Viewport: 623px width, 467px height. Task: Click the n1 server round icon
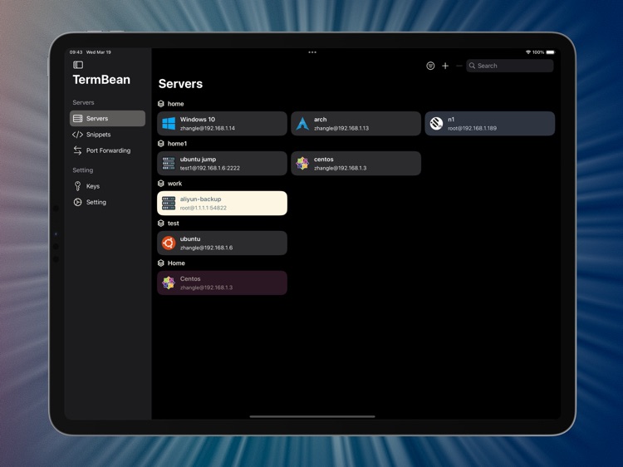pos(436,124)
